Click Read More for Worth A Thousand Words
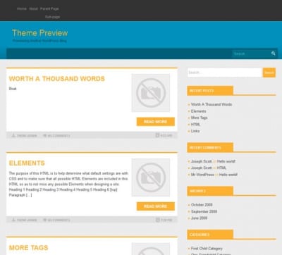 (156, 122)
